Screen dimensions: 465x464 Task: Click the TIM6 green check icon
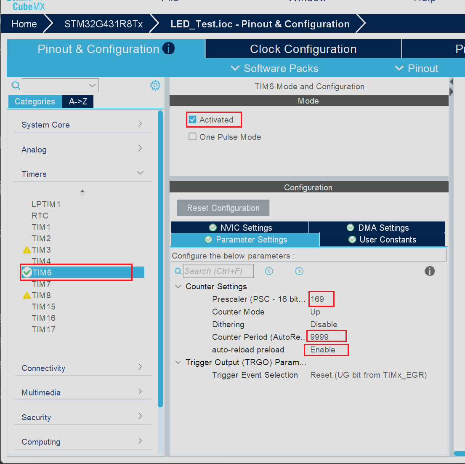[27, 272]
